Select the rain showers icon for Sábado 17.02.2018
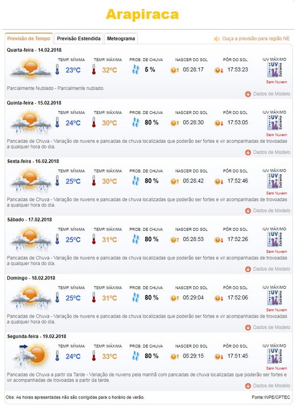The image size is (303, 411). (x=30, y=238)
